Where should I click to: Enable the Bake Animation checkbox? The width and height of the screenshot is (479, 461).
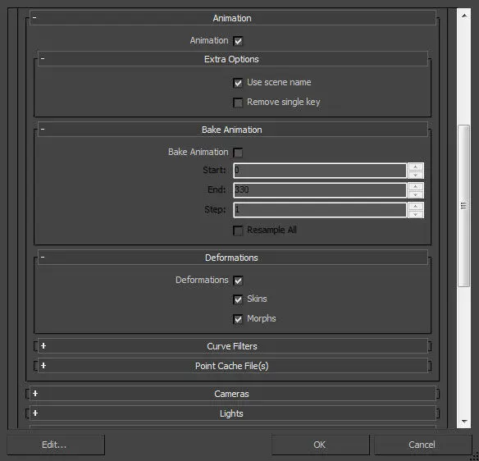click(238, 153)
